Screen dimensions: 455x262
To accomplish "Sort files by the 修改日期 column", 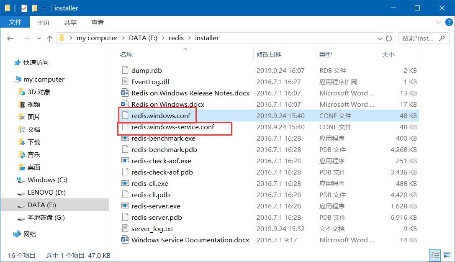I will tap(271, 54).
